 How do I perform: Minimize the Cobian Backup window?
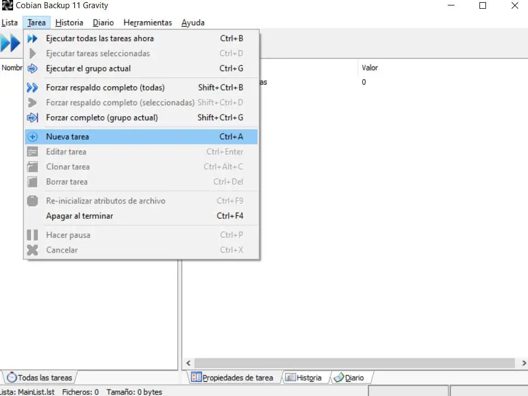click(451, 5)
